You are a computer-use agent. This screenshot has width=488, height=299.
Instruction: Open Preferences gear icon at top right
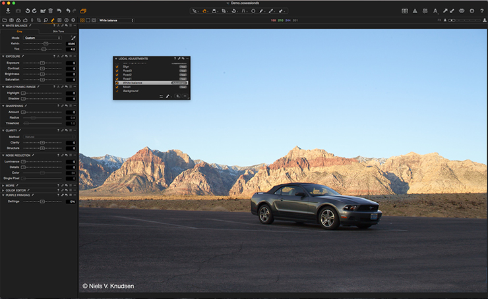[472, 11]
